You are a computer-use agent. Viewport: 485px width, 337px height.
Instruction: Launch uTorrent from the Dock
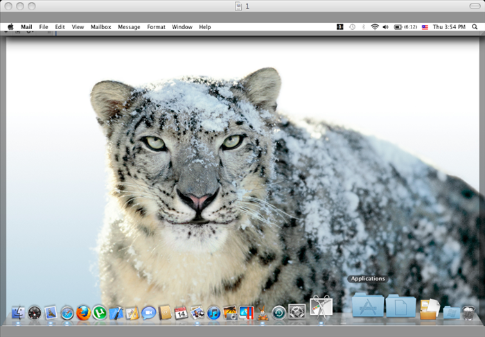tap(100, 313)
